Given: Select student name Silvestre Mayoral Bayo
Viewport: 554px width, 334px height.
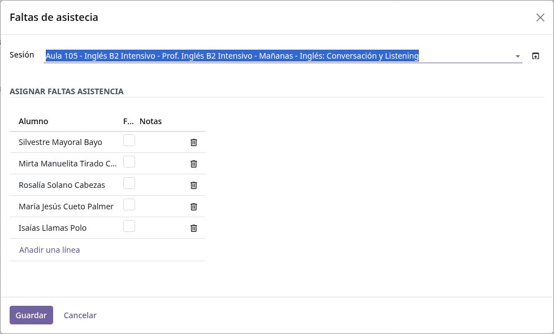Looking at the screenshot, I should coord(60,142).
